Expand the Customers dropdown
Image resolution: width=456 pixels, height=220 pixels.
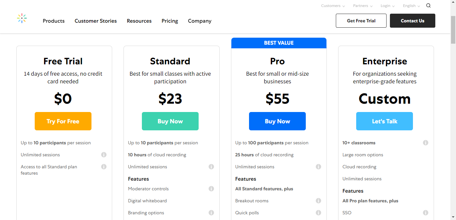click(333, 6)
